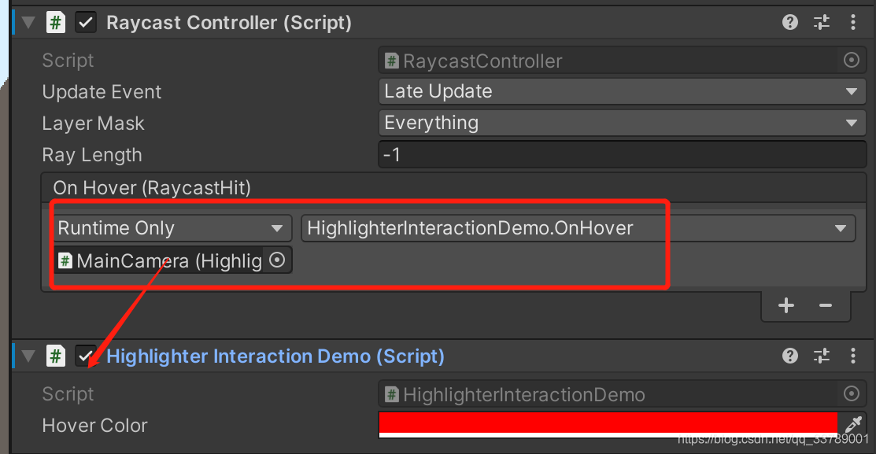Image resolution: width=876 pixels, height=454 pixels.
Task: Collapse the Highlighter Interaction Demo foldout
Action: pyautogui.click(x=26, y=356)
